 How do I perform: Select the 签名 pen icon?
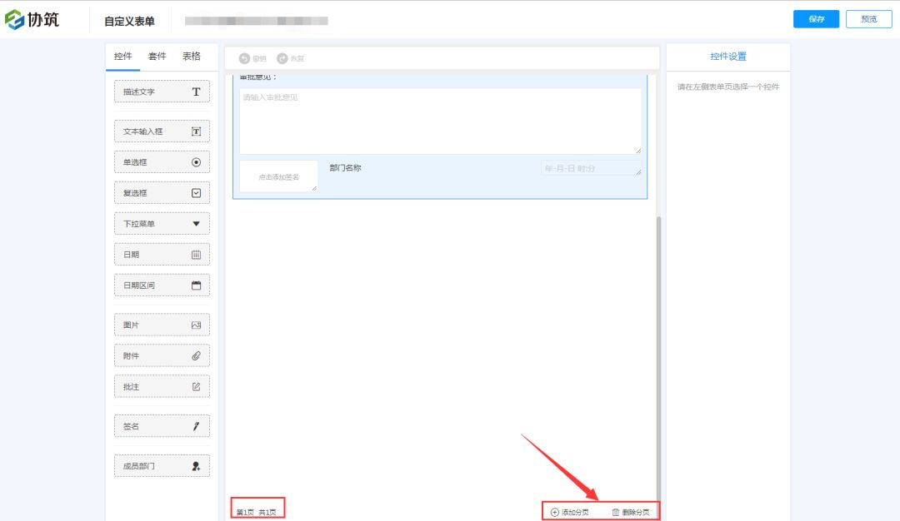pyautogui.click(x=197, y=426)
